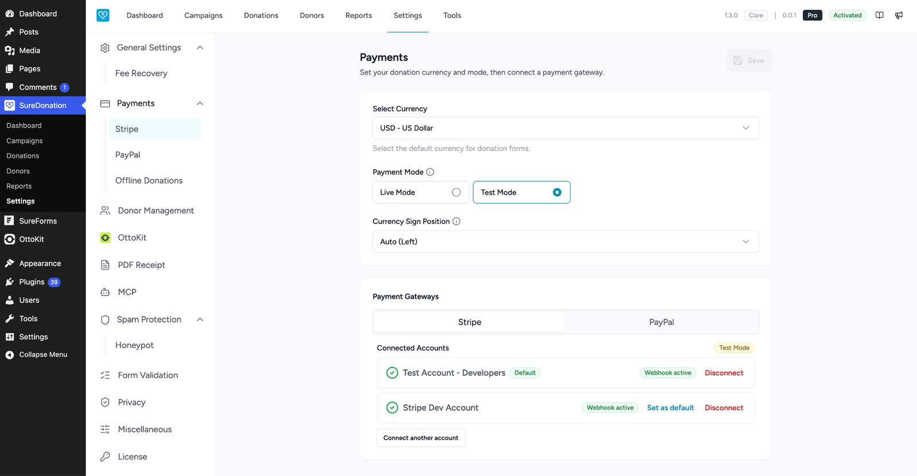Collapse the Spam Protection section chevron
Image resolution: width=917 pixels, height=476 pixels.
coord(200,320)
